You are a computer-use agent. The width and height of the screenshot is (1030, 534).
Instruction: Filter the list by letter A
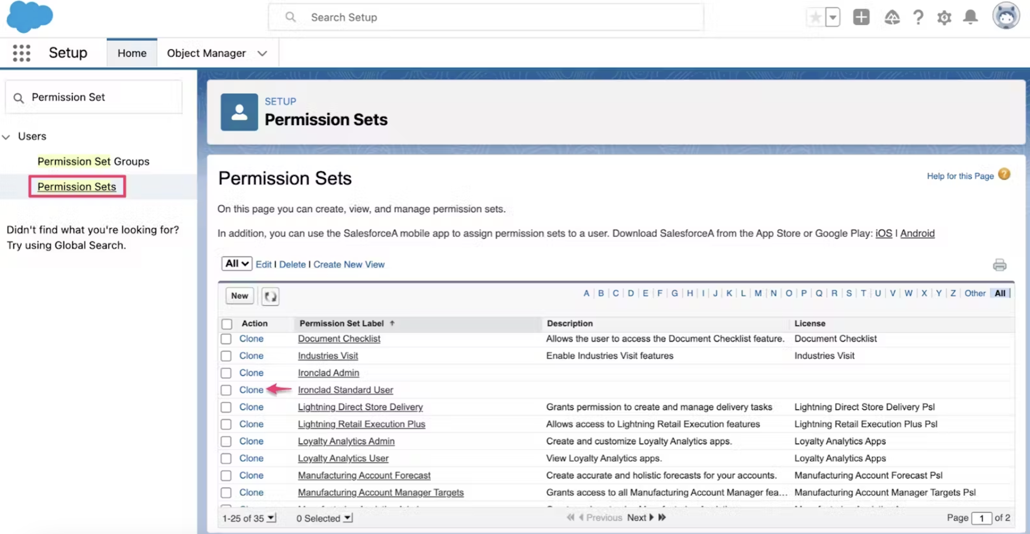[586, 293]
